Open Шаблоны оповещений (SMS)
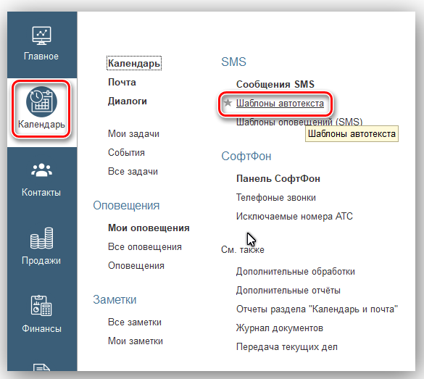This screenshot has height=379, width=424. 299,122
